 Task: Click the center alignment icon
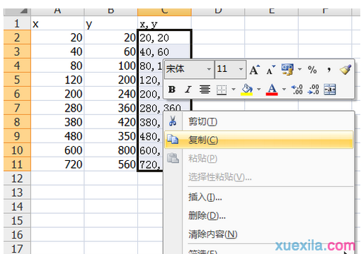tap(205, 90)
